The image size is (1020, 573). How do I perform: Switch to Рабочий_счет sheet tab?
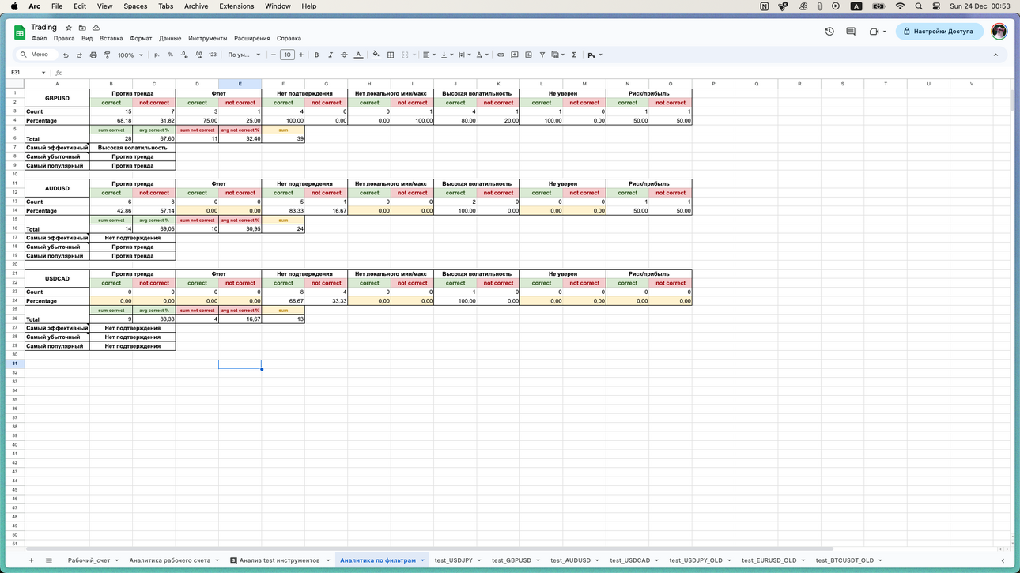tap(89, 560)
